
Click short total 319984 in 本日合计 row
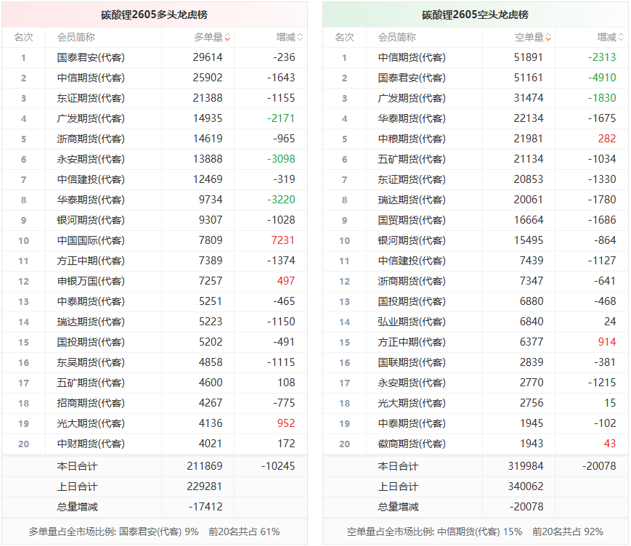tap(526, 466)
